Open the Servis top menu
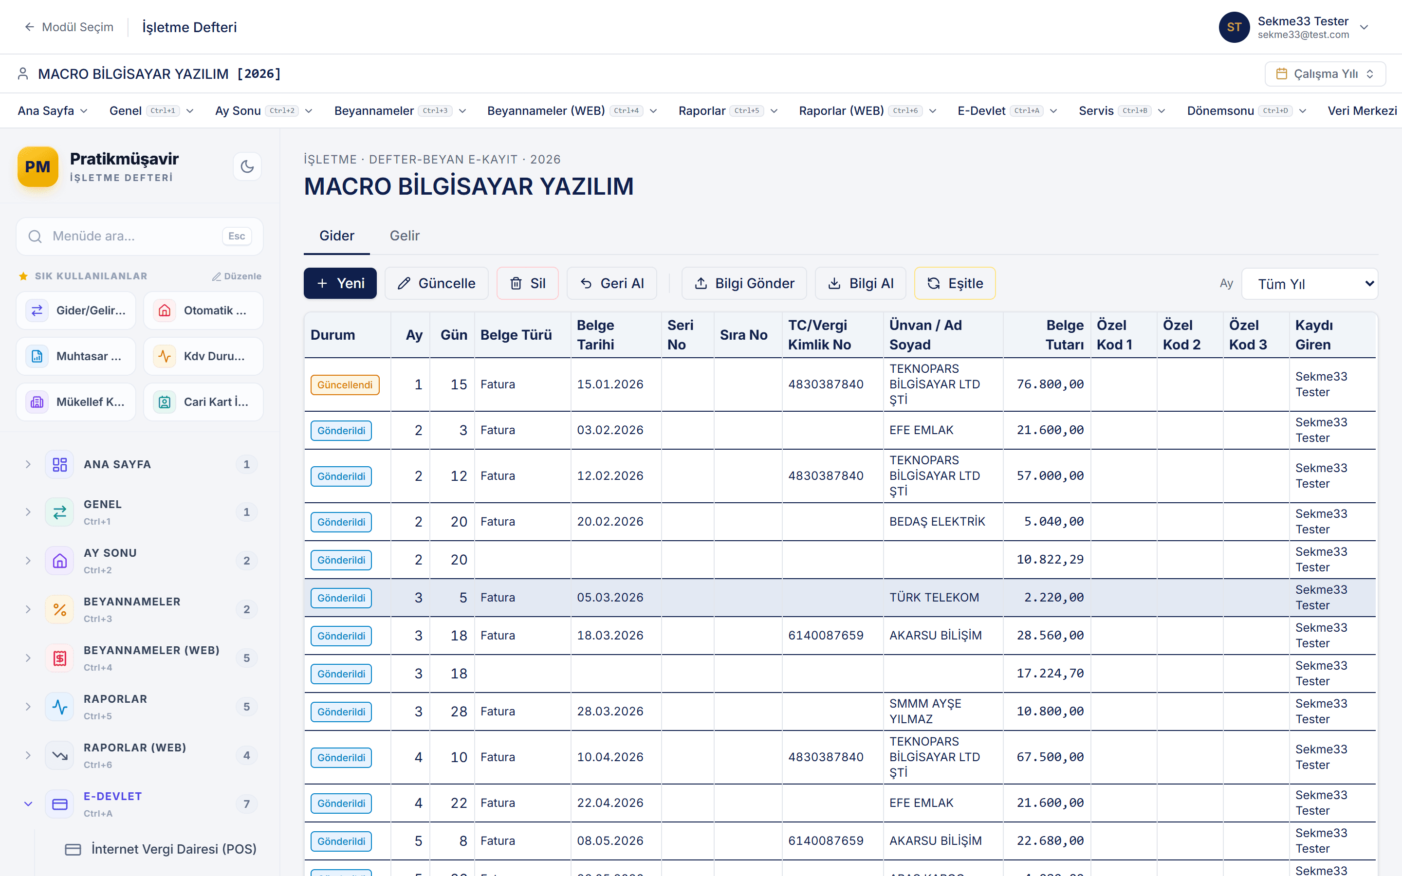Viewport: 1402px width, 876px height. [1122, 110]
